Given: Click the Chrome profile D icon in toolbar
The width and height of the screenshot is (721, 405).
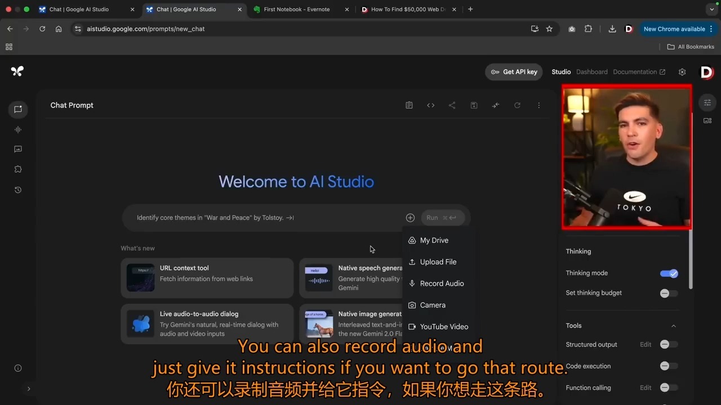Looking at the screenshot, I should click(x=629, y=29).
